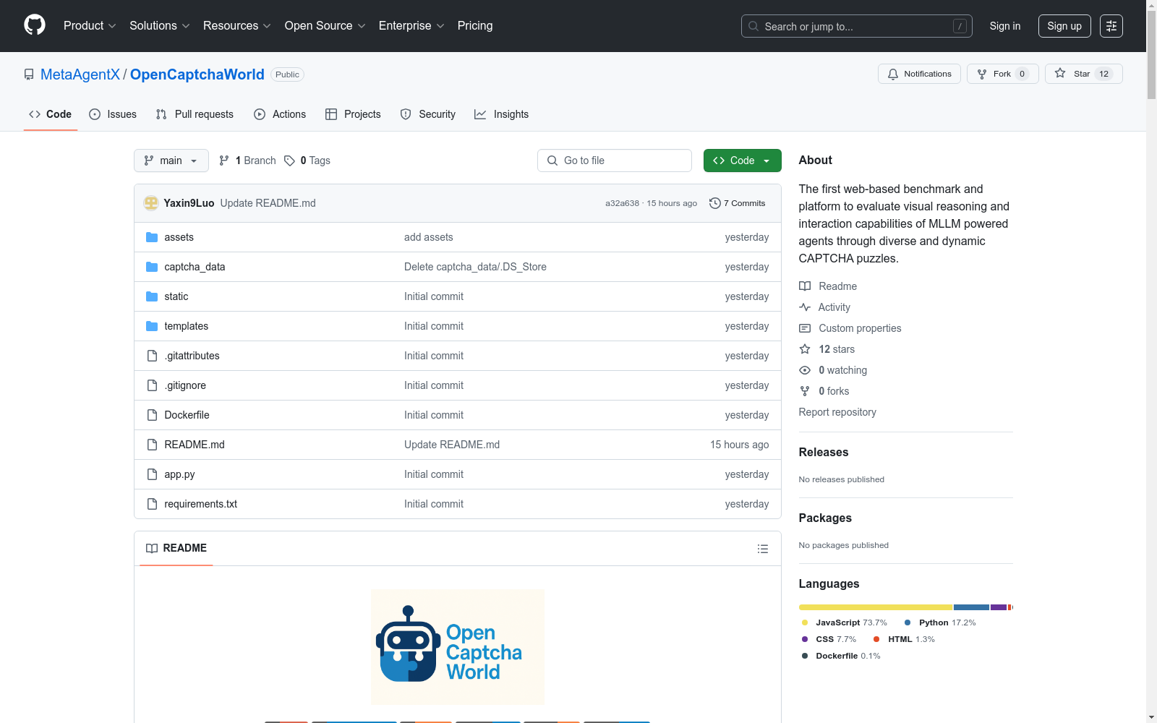This screenshot has width=1157, height=723.
Task: Click the book icon beside Readme
Action: [805, 286]
